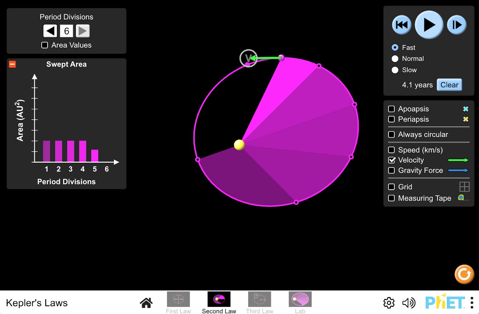Mute sound with the speaker icon
This screenshot has height=314, width=479.
[409, 302]
